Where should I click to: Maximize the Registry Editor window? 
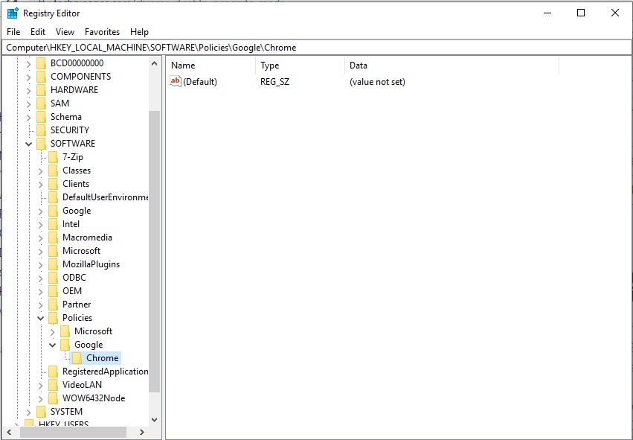[581, 13]
